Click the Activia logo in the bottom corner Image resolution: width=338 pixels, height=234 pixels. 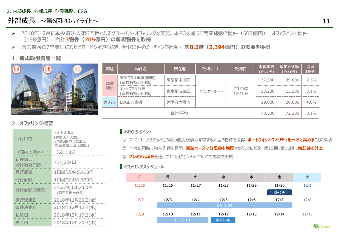[322, 226]
